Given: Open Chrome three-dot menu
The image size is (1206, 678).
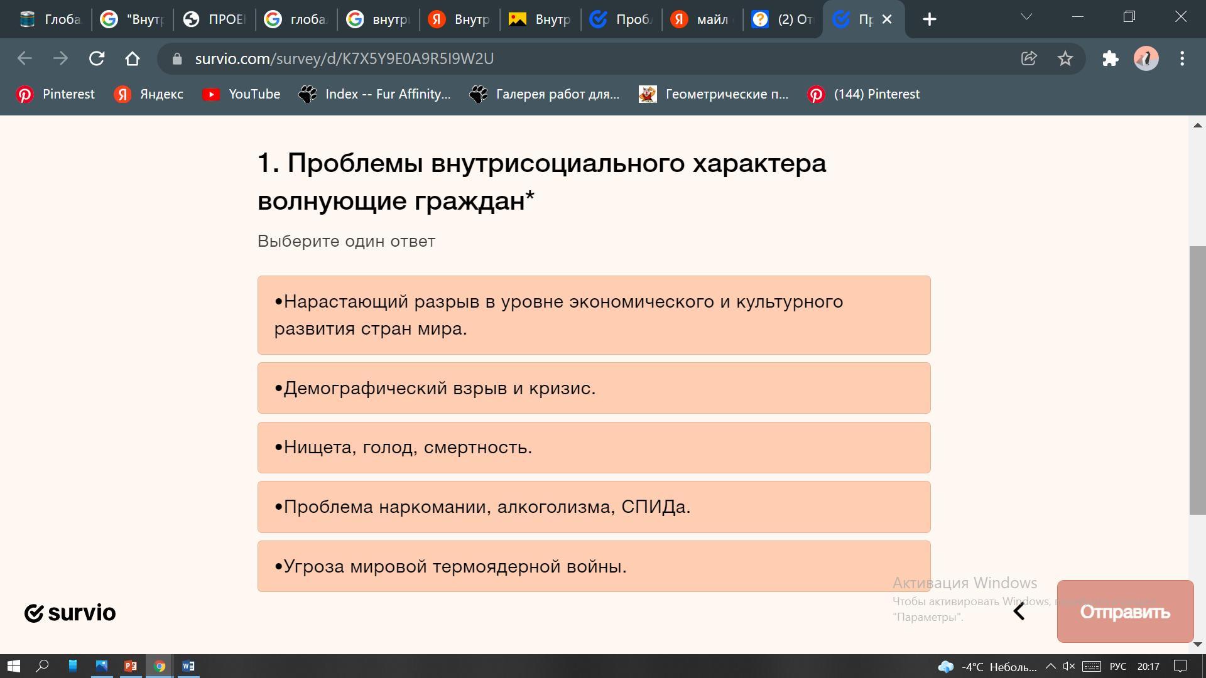Looking at the screenshot, I should 1182,58.
